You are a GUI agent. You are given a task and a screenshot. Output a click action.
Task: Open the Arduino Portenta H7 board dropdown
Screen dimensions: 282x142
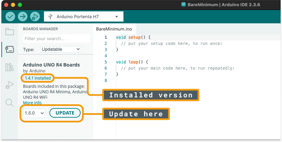[x=84, y=16]
